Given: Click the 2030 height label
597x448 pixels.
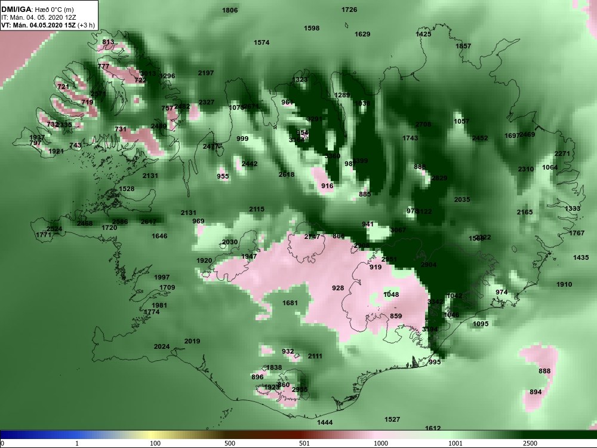Looking at the screenshot, I should pos(230,242).
